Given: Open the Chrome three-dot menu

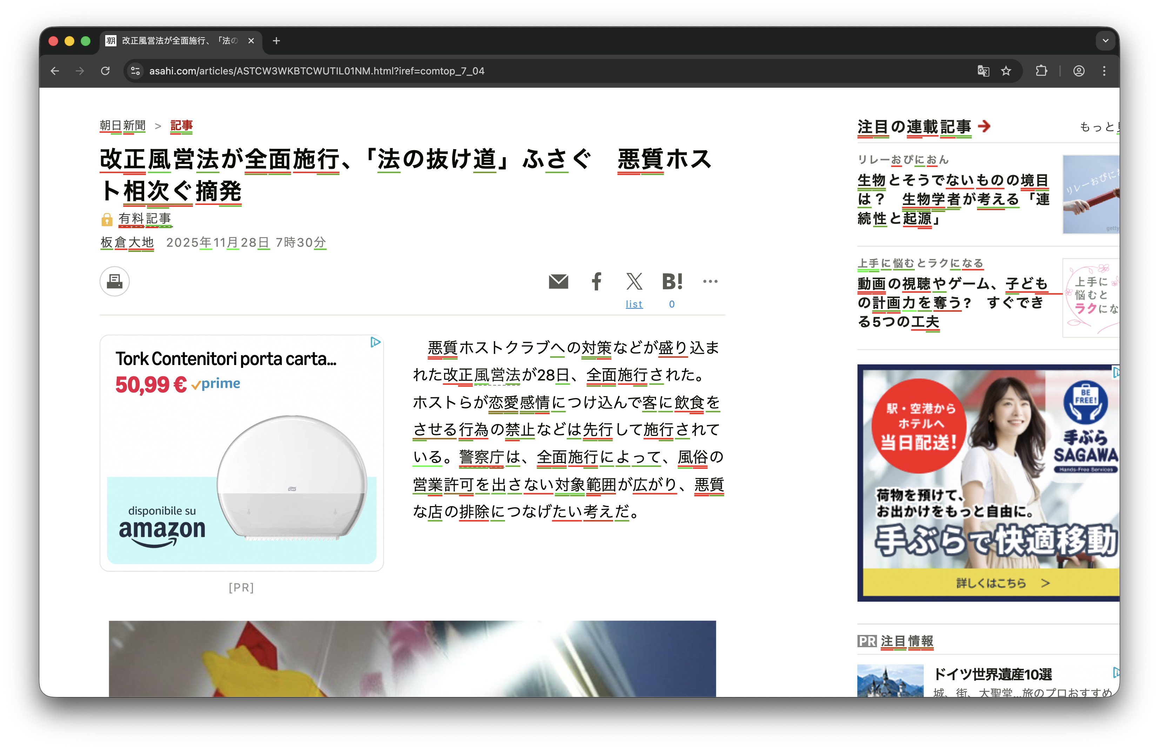Looking at the screenshot, I should click(1104, 71).
